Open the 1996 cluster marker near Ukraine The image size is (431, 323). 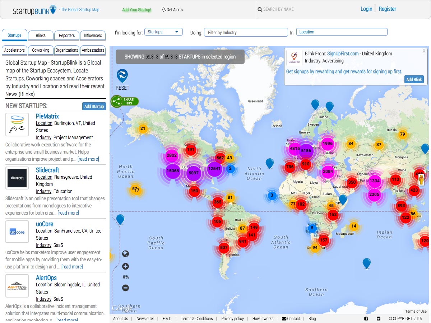[x=328, y=144]
